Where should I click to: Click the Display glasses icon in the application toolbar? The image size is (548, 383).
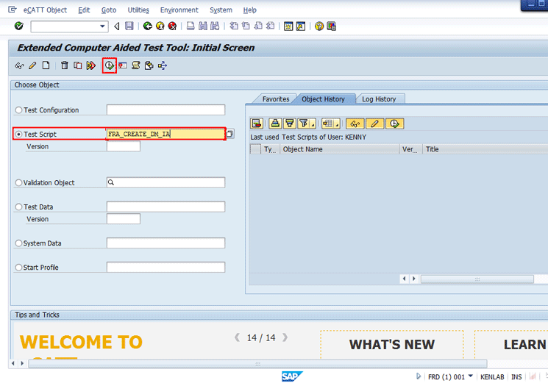coord(19,65)
